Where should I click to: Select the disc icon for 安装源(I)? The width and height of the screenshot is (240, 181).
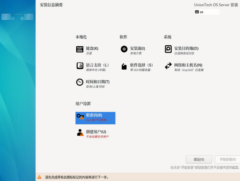pyautogui.click(x=124, y=49)
